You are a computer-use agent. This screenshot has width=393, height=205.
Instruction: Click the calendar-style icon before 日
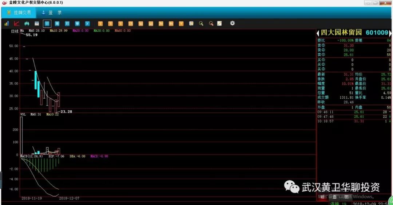pos(37,24)
